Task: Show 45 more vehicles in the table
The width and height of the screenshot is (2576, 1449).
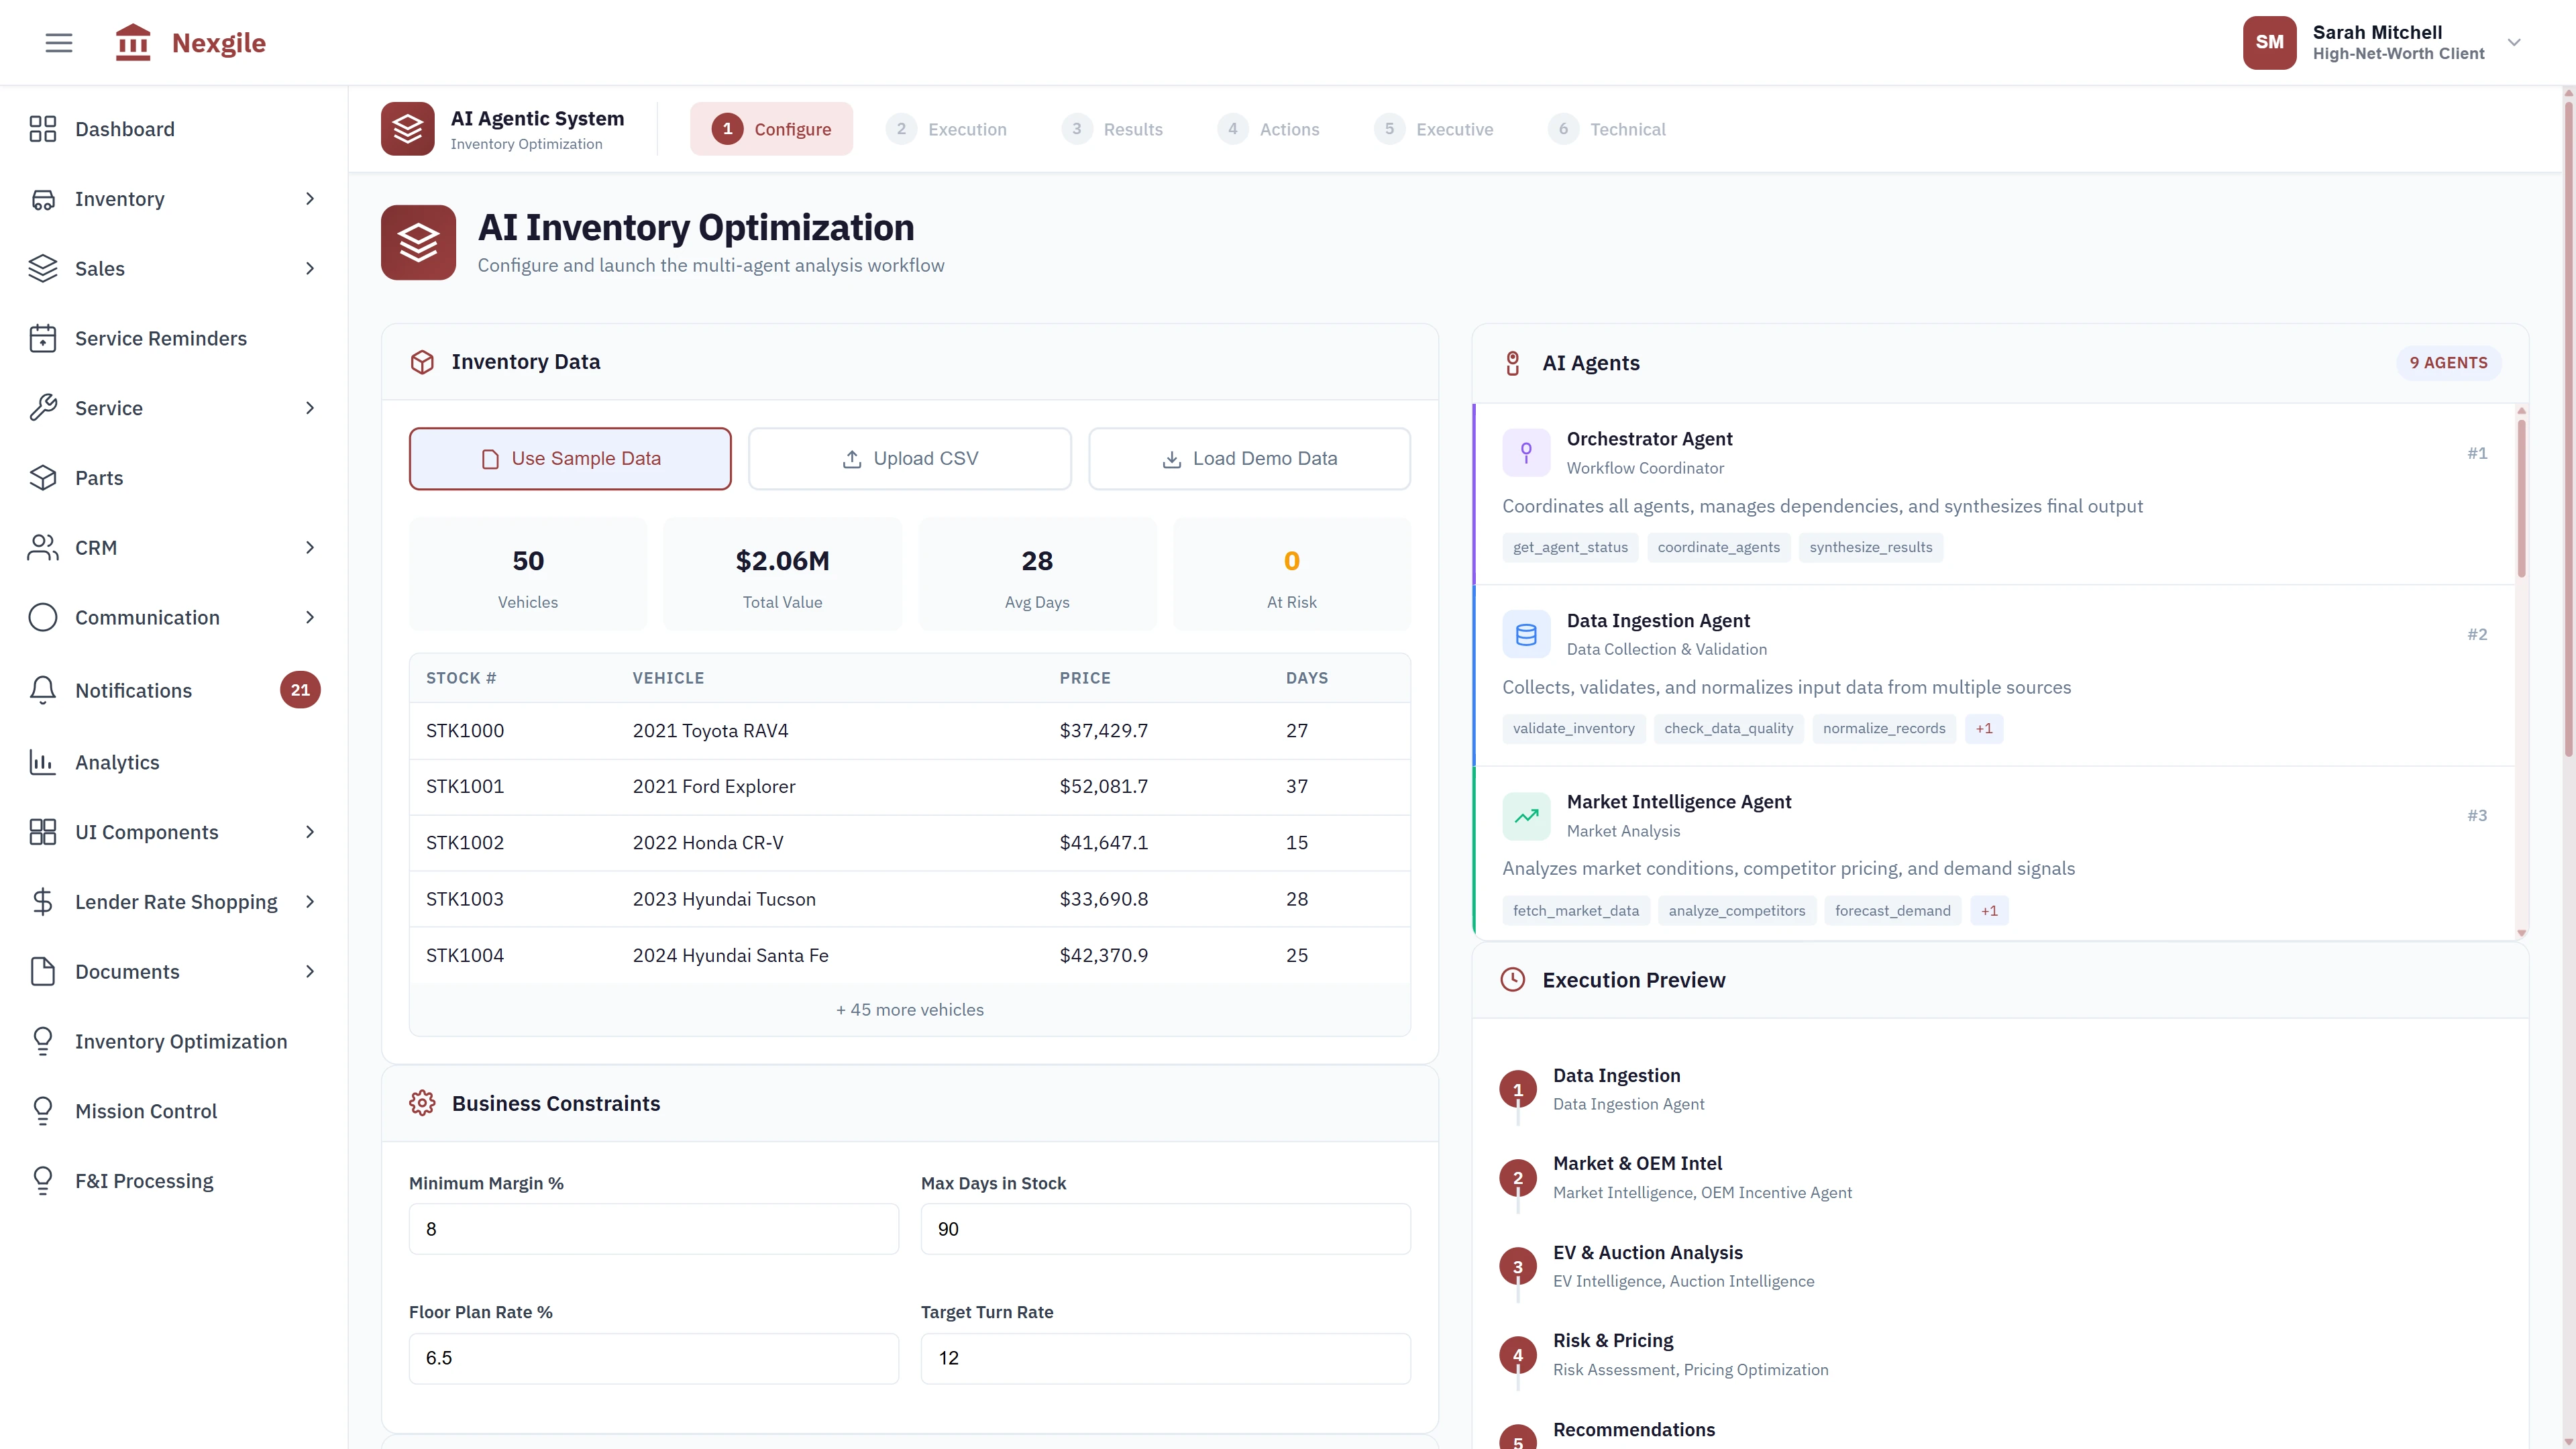Action: (x=909, y=1009)
